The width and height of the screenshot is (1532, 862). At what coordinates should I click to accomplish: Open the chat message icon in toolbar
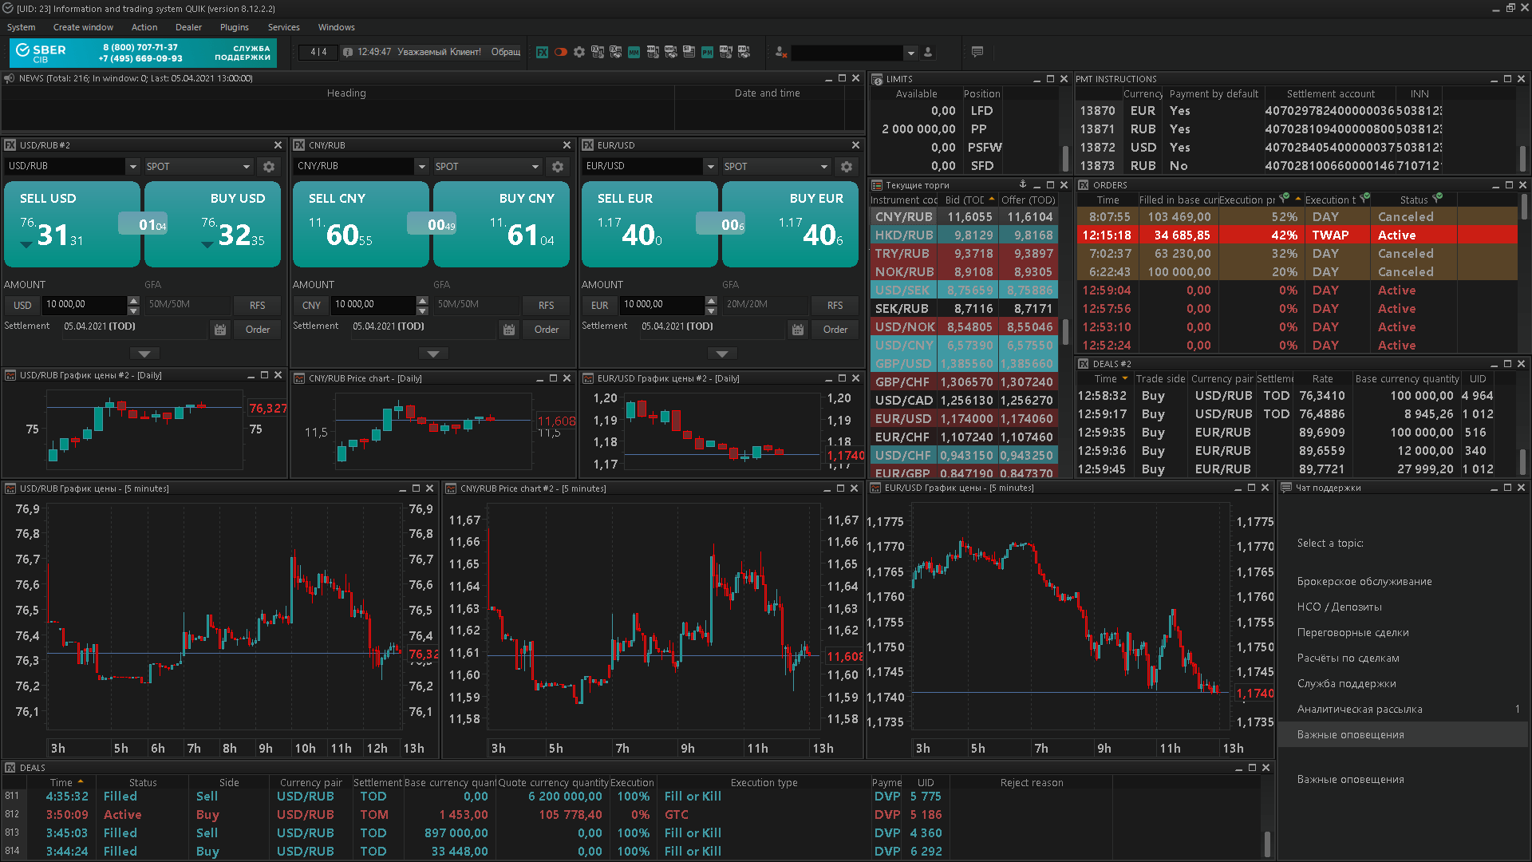pyautogui.click(x=977, y=53)
